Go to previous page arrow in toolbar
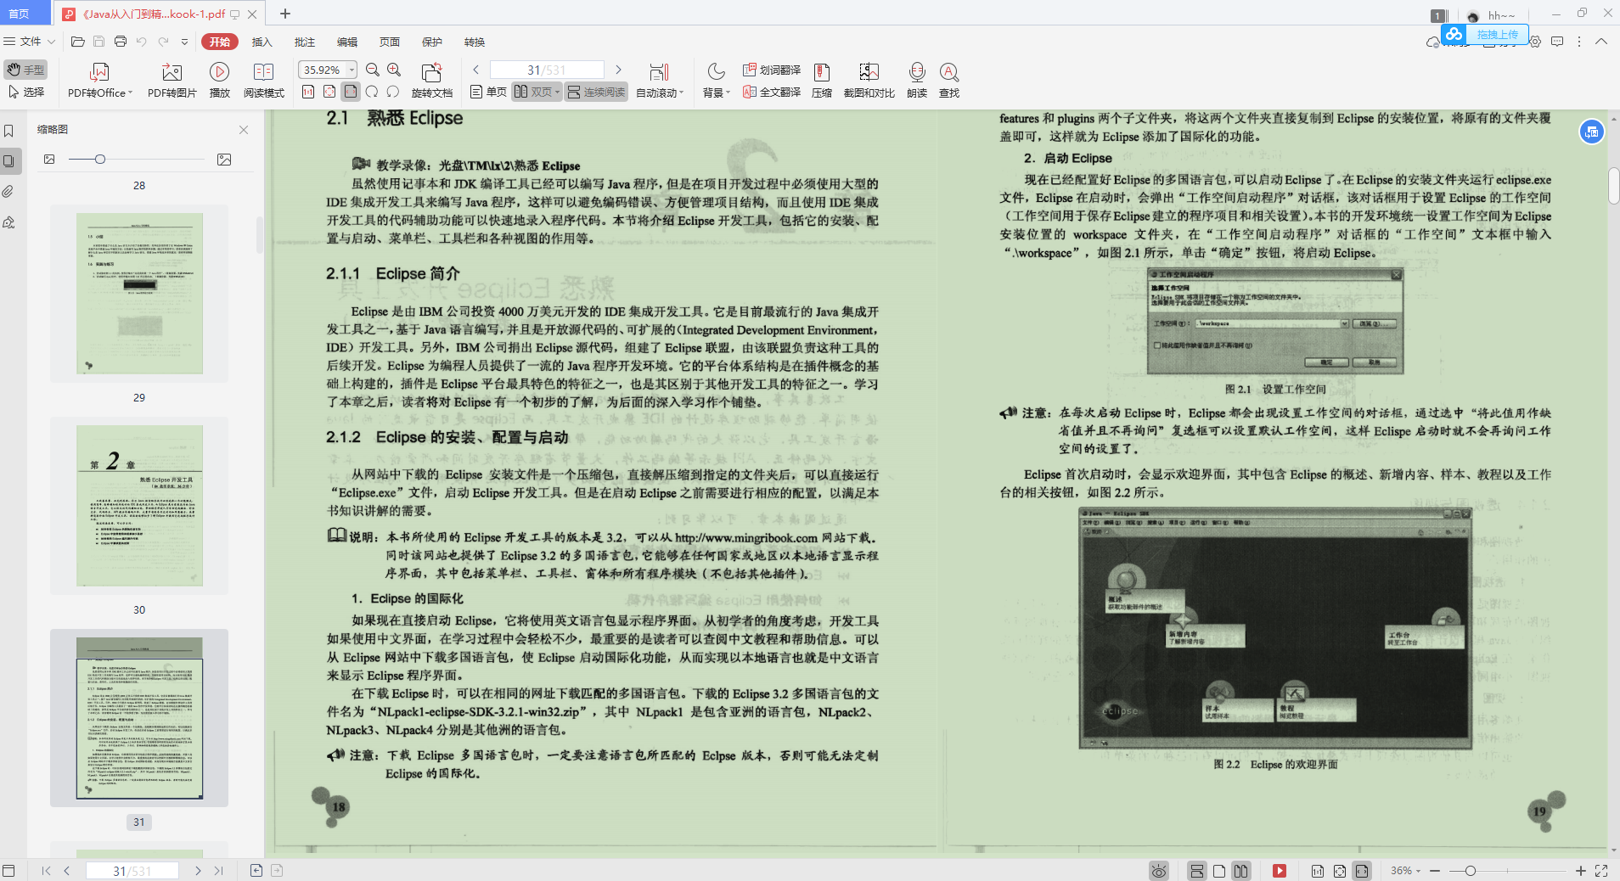Image resolution: width=1620 pixels, height=881 pixels. (x=476, y=70)
